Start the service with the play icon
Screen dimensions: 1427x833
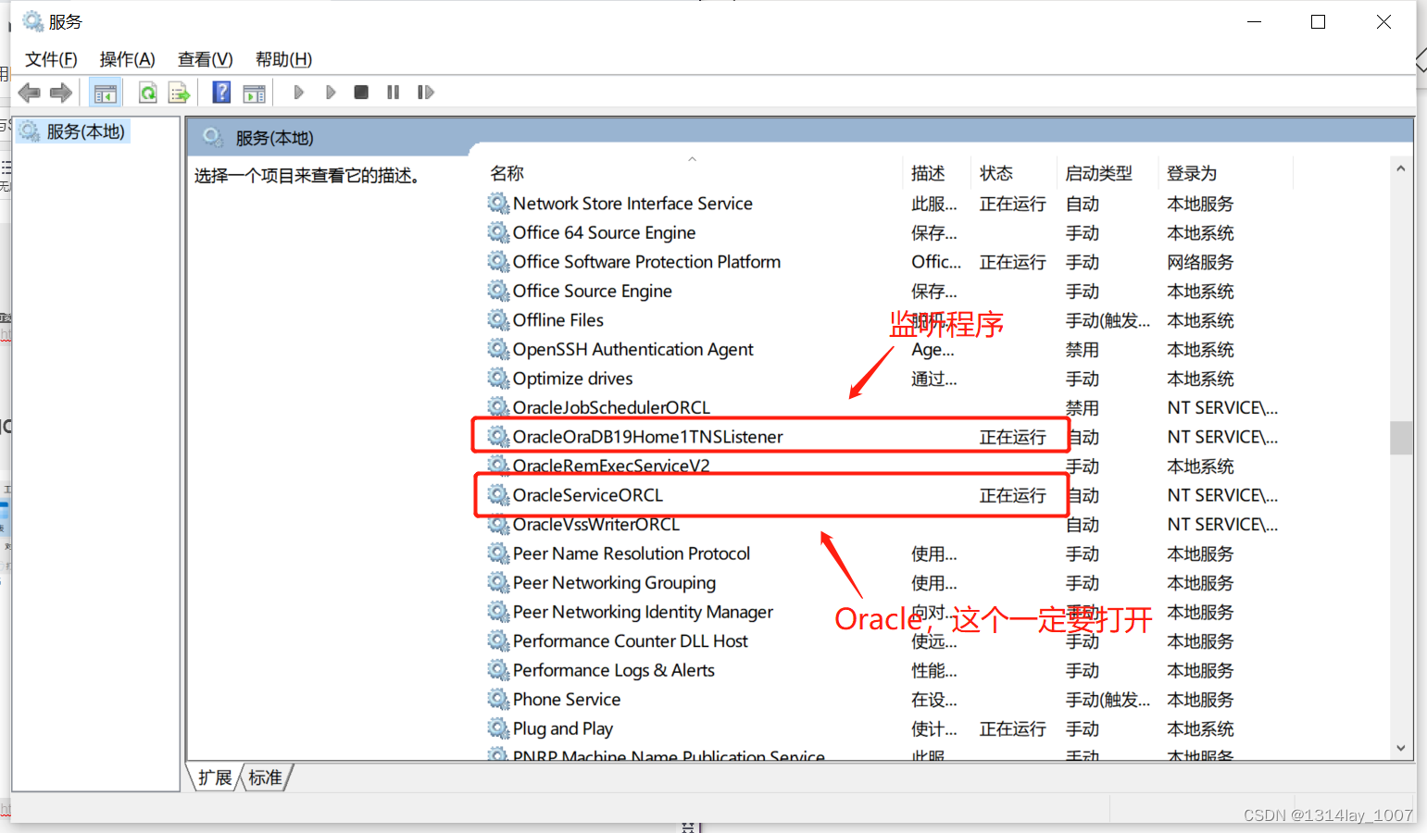pos(298,93)
